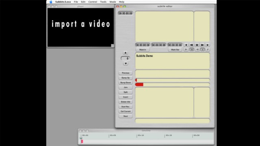
Task: Click the Split button
Action: 126,92
